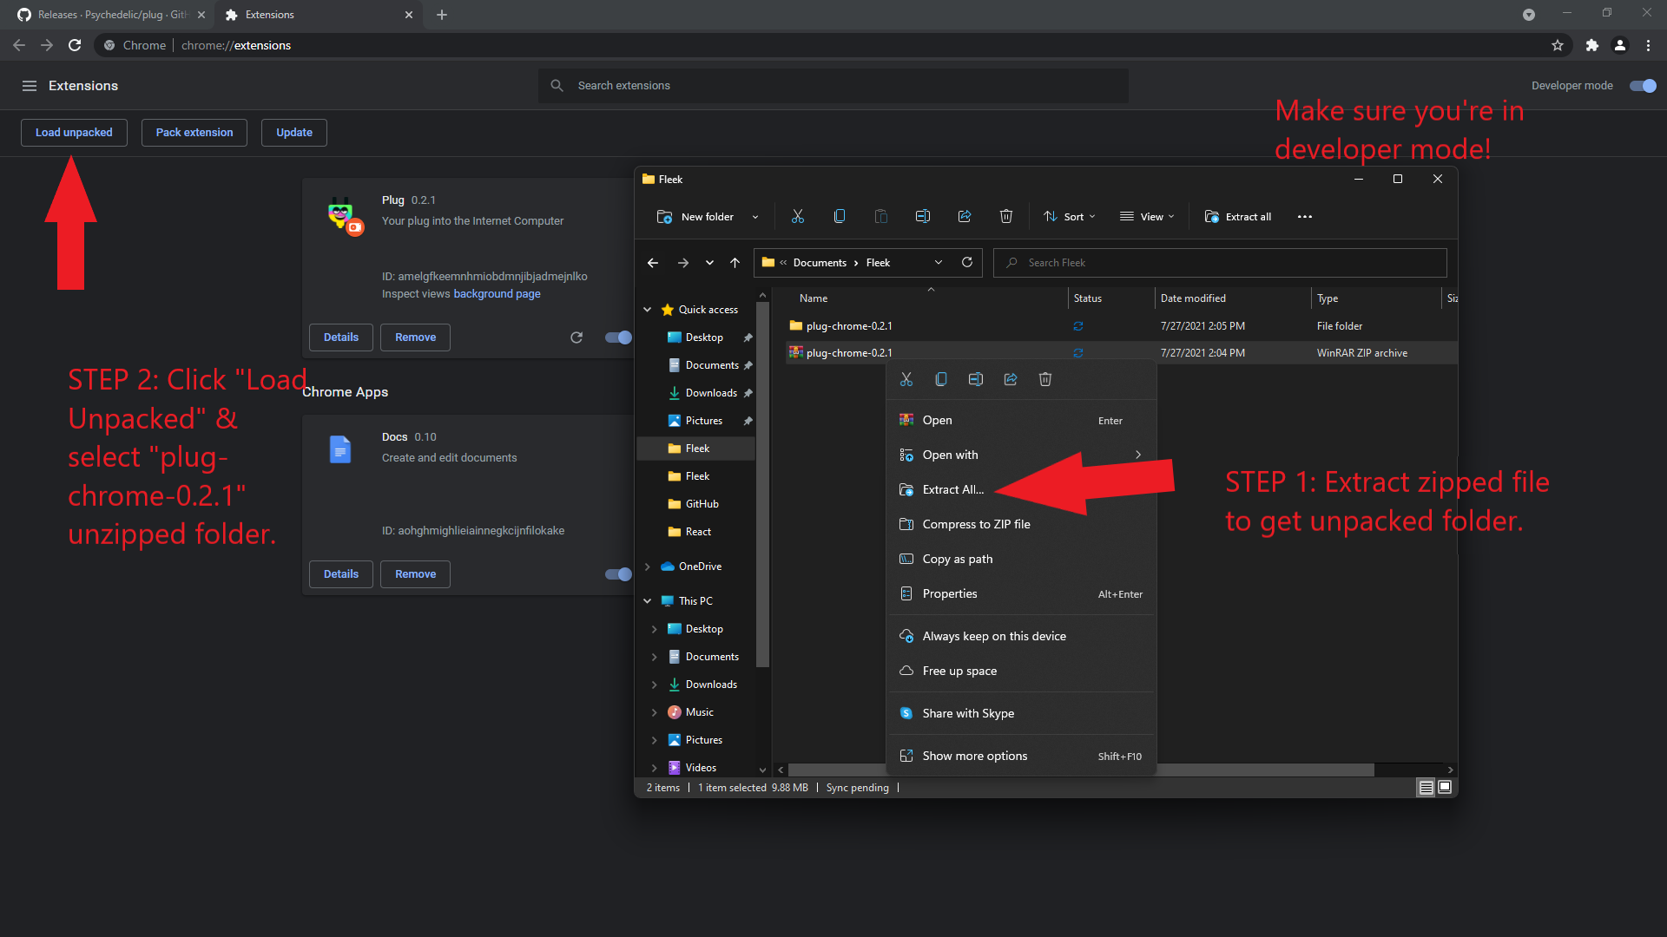Select the plug-chrome-0.2.1 File folder row
Viewport: 1667px width, 937px height.
[x=1120, y=326]
